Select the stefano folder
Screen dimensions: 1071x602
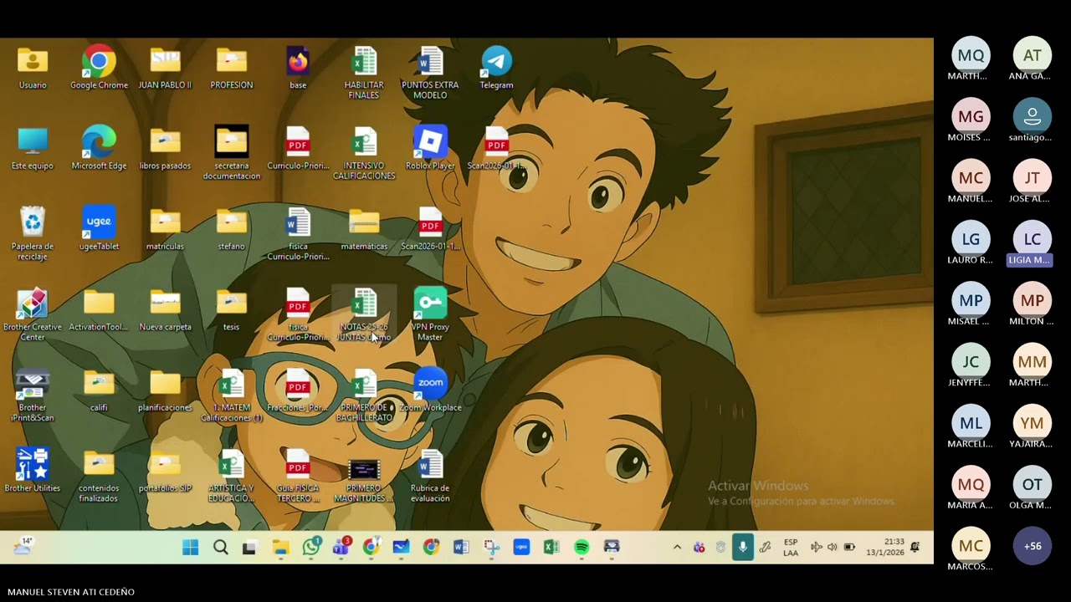(232, 229)
